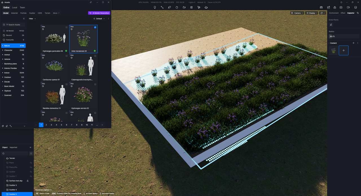361x196 pixels.
Task: Click the video camera icon at top right
Action: pyautogui.click(x=348, y=7)
